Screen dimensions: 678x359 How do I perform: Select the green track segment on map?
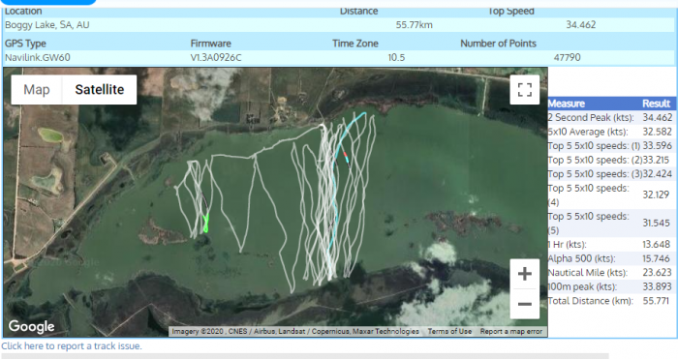pos(205,223)
